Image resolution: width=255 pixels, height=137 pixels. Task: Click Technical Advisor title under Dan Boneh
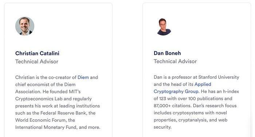[x=175, y=61]
